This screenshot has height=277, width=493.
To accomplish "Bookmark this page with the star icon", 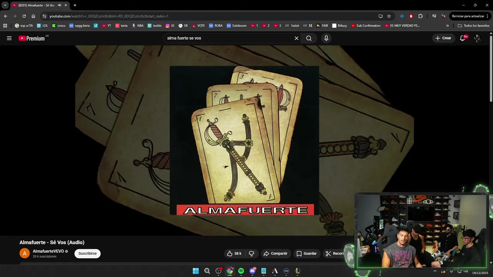I will 389,16.
